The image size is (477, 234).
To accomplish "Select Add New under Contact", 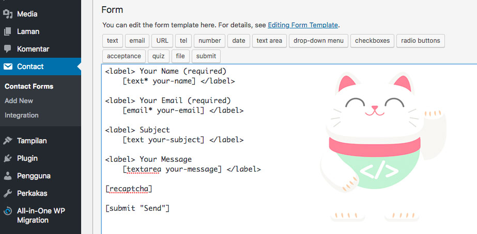I will click(19, 101).
